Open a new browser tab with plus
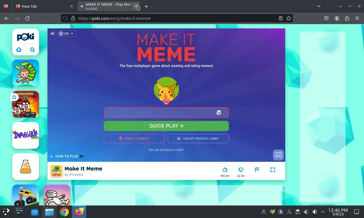Image resolution: width=364 pixels, height=218 pixels. point(146,6)
